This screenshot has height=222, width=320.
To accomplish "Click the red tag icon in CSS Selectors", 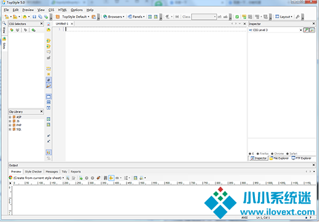I will [12, 30].
